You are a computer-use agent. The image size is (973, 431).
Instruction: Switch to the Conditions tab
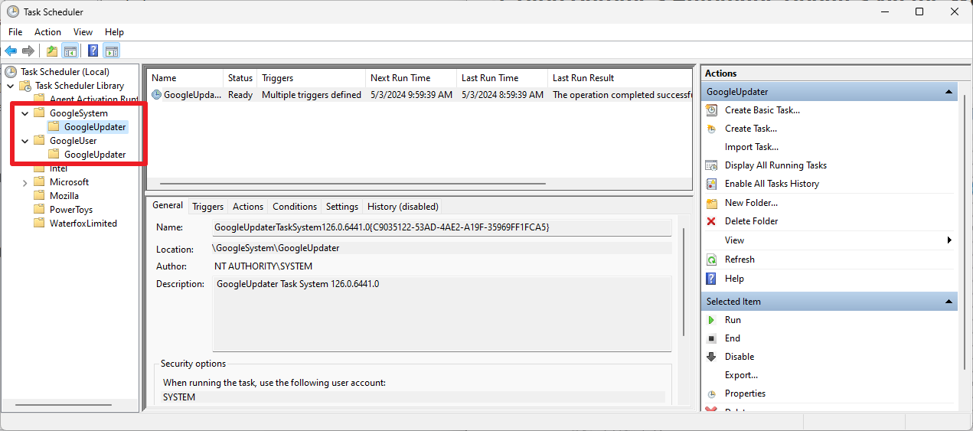coord(295,207)
